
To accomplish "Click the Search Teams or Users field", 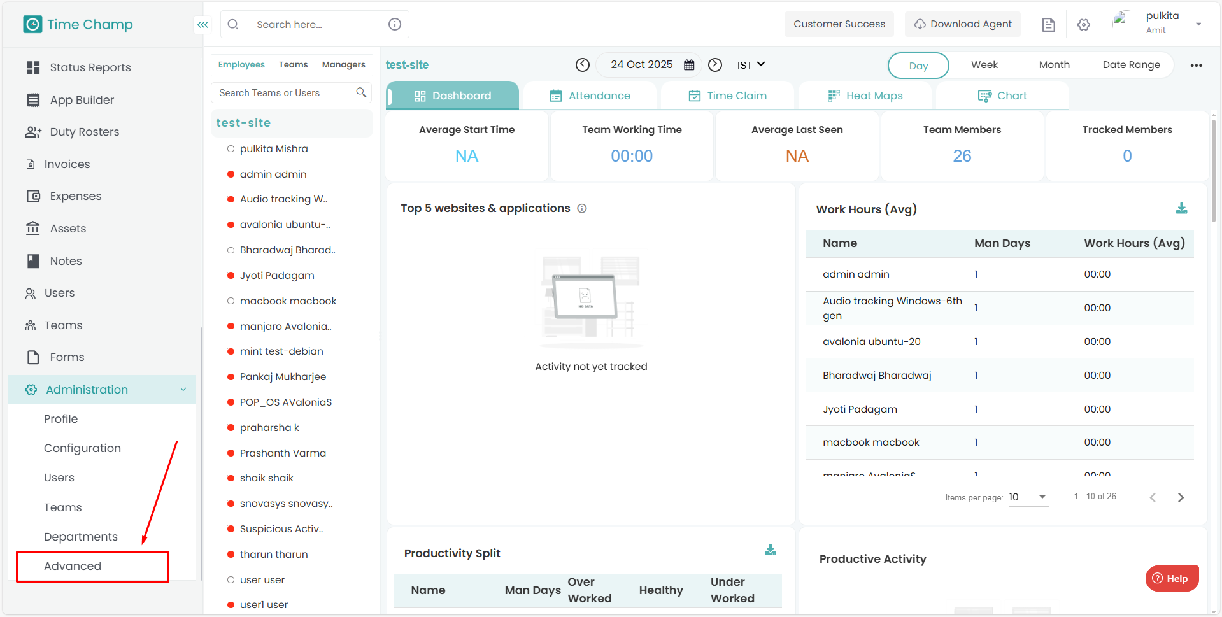I will click(285, 93).
